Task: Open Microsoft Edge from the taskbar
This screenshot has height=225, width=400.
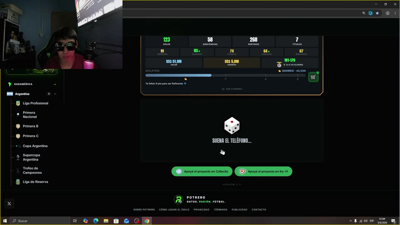Action: [96, 221]
